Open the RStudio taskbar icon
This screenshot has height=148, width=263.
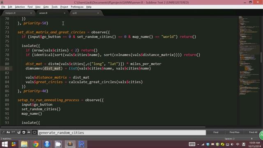[x=81, y=144]
